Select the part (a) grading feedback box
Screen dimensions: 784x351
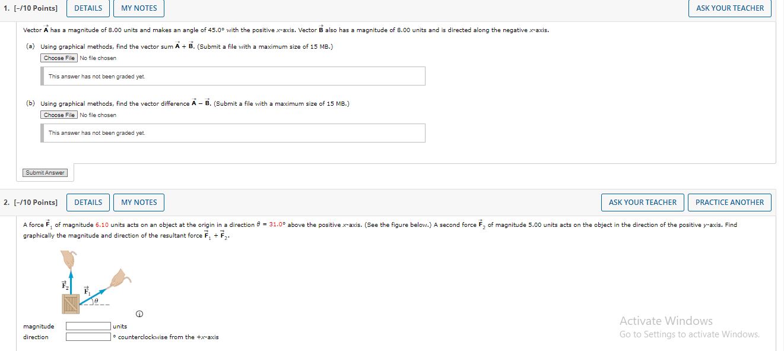pos(234,75)
